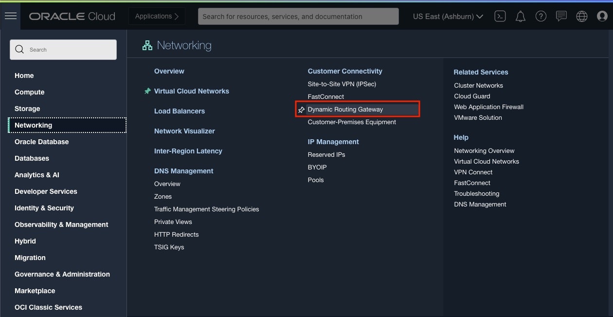Open DNS Management help link
Viewport: 613px width, 317px height.
click(x=480, y=204)
